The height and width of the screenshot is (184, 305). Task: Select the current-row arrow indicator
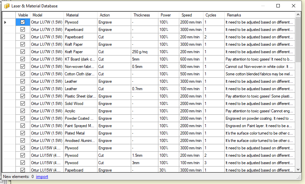[x=5, y=22]
